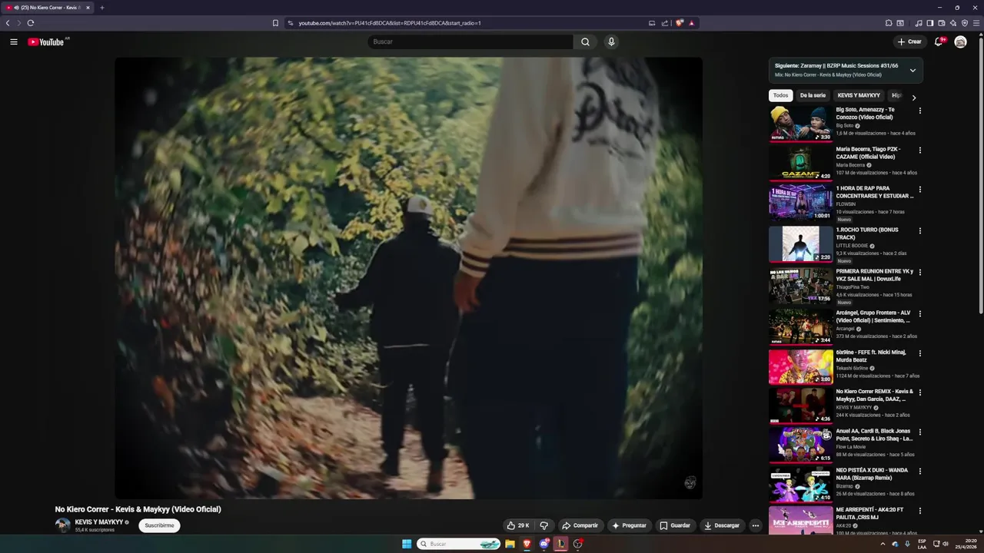Screen dimensions: 984x553
Task: Select the KEVIS Y MAYKYY filter chip
Action: [859, 95]
